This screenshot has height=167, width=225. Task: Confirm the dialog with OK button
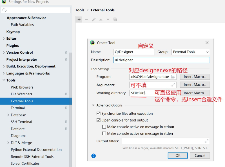(x=178, y=155)
